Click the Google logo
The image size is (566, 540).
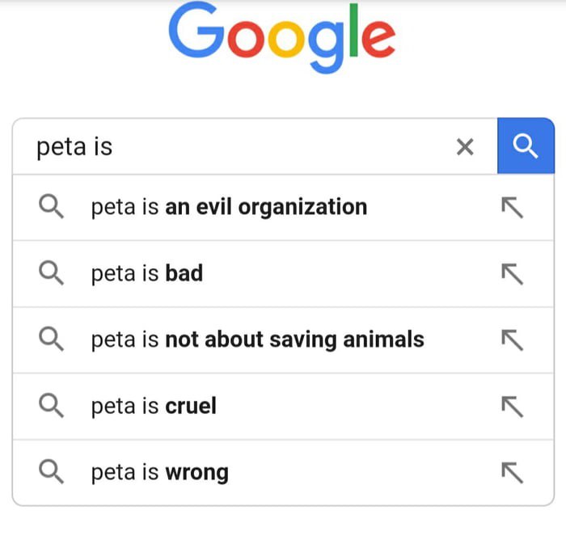click(x=282, y=38)
